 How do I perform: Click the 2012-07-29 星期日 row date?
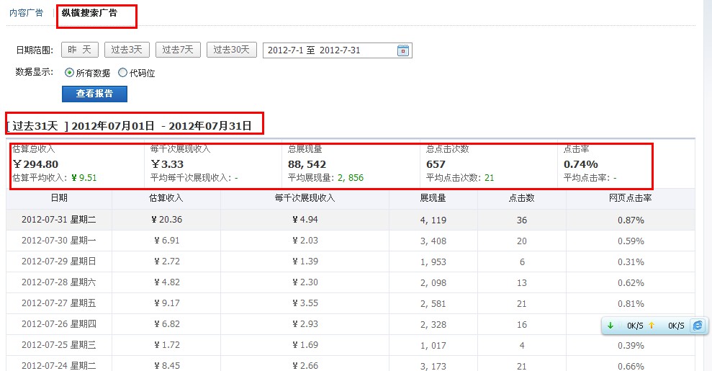(x=58, y=262)
